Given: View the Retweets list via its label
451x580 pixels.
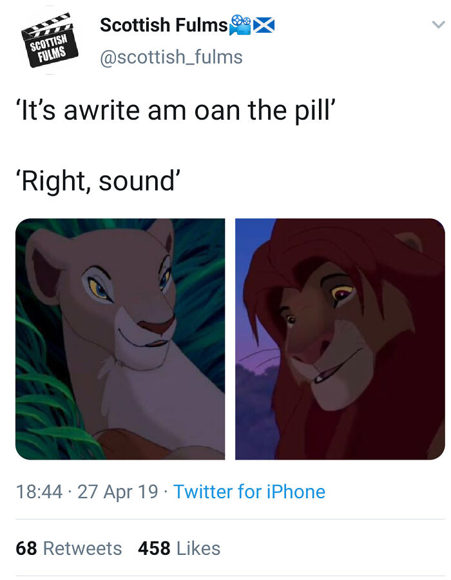Looking at the screenshot, I should pyautogui.click(x=82, y=548).
